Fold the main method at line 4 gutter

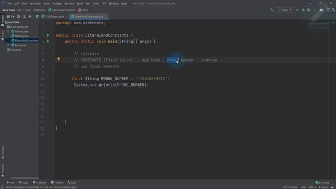pyautogui.click(x=54, y=41)
